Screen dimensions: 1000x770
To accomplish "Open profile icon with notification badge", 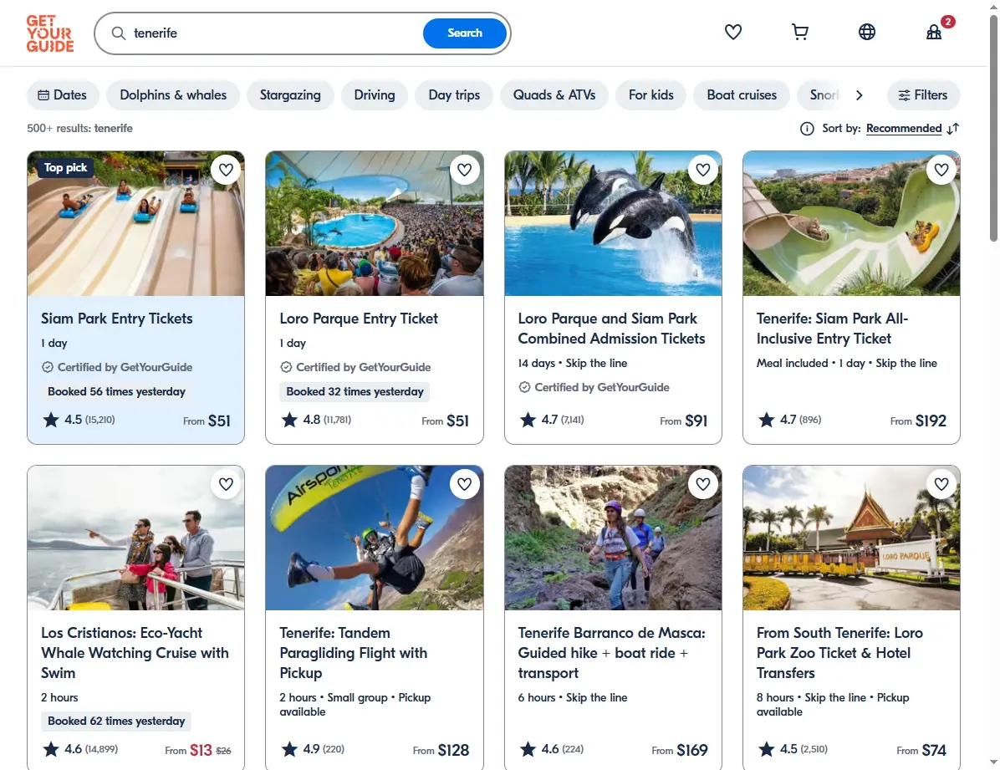I will (x=934, y=32).
